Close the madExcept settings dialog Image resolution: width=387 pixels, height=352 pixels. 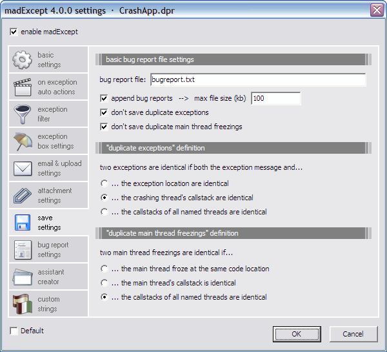coord(377,10)
